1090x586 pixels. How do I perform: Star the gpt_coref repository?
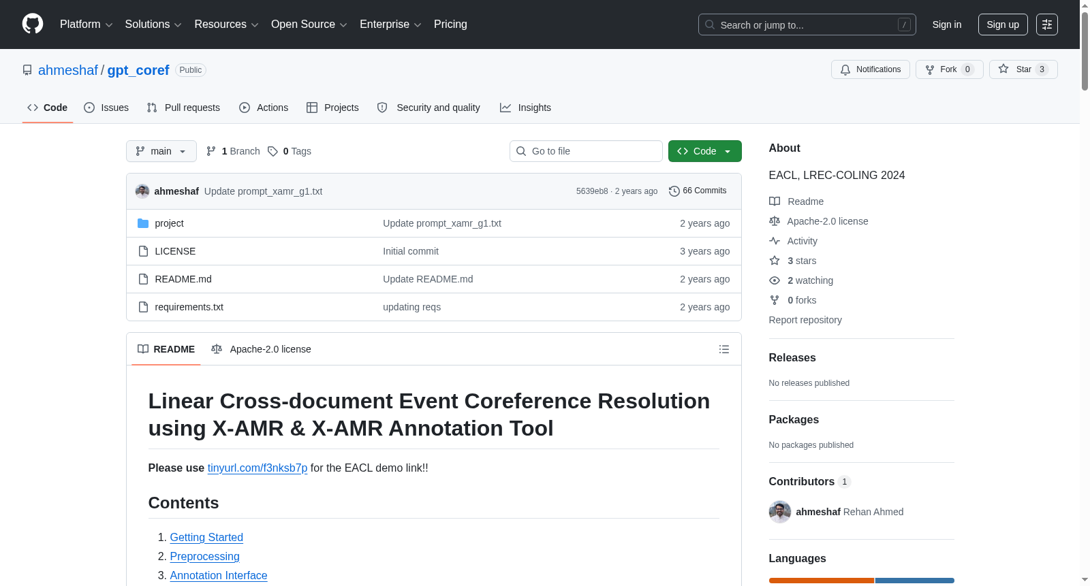[x=1023, y=69]
